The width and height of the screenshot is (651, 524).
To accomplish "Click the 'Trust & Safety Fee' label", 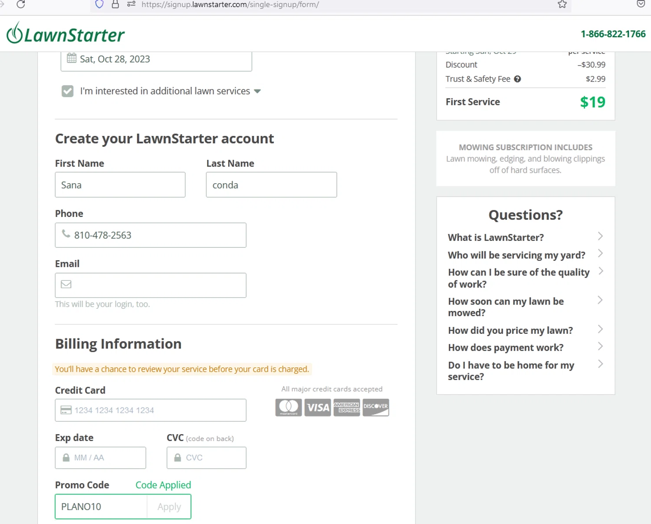I will click(478, 79).
